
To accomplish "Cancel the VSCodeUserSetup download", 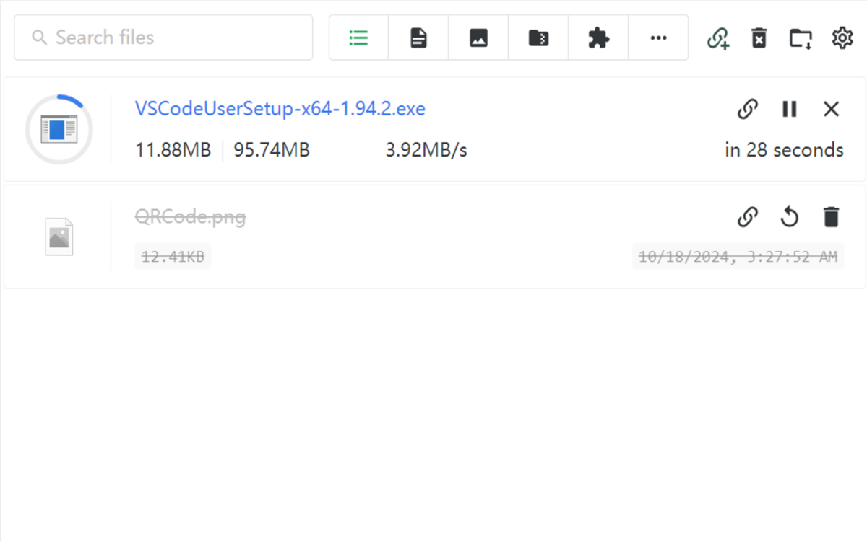I will point(832,109).
